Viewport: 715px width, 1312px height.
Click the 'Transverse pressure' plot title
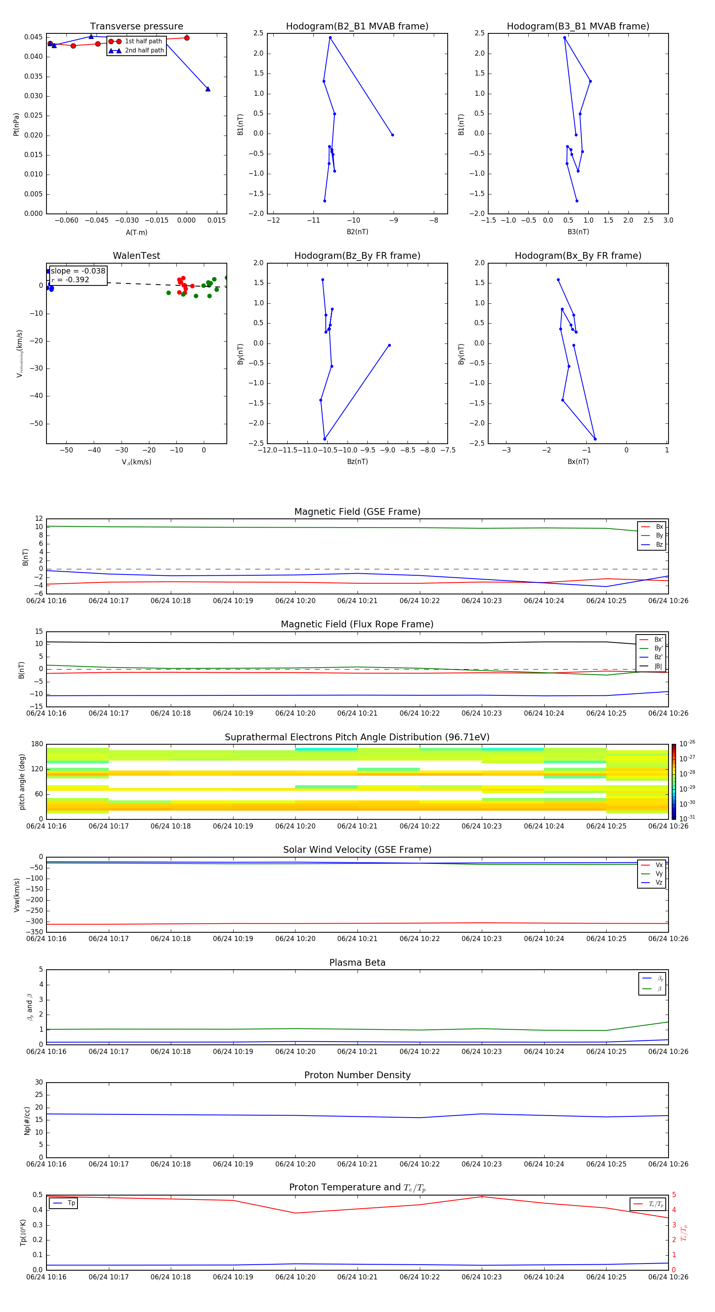[136, 27]
